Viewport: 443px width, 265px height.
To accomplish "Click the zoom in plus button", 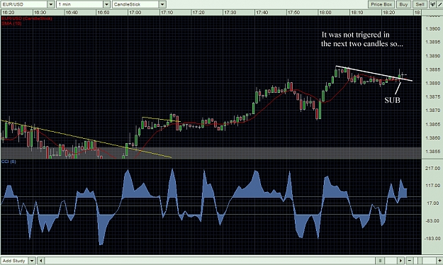I will click(439, 261).
